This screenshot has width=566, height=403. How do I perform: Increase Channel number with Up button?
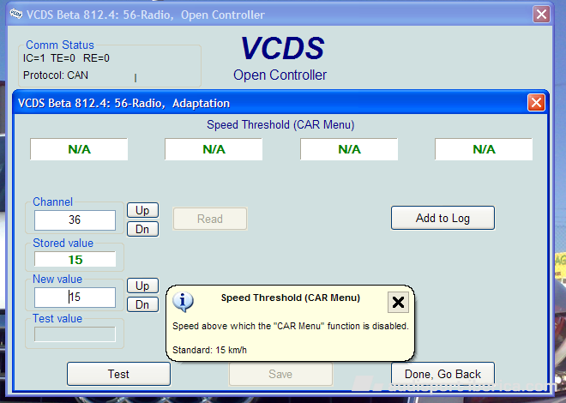(x=142, y=210)
